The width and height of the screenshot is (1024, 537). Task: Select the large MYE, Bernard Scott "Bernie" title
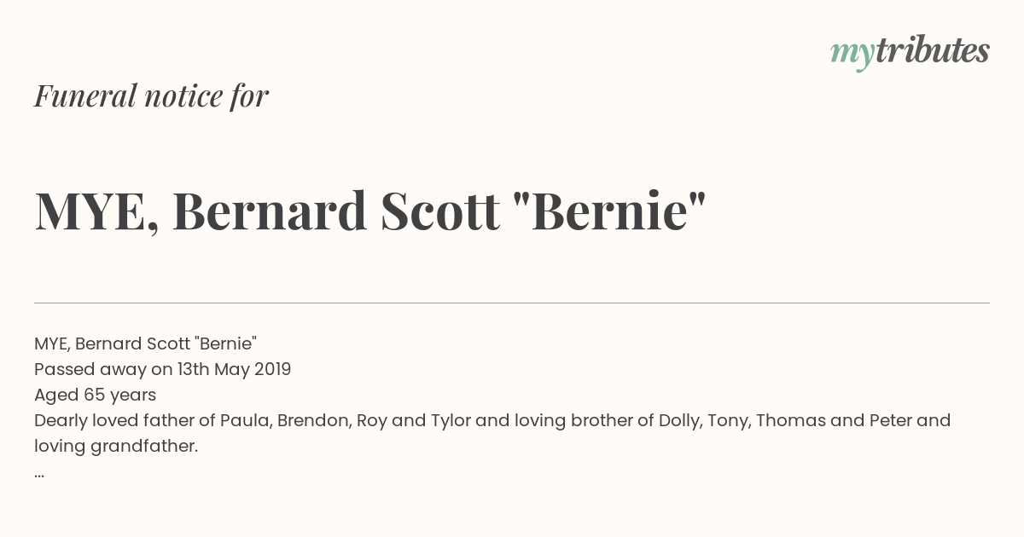(x=370, y=211)
